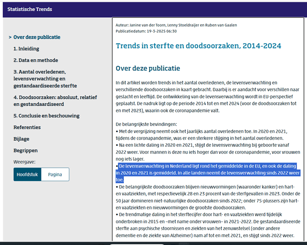Click the arrow beside Over deze publicatie

pyautogui.click(x=10, y=37)
